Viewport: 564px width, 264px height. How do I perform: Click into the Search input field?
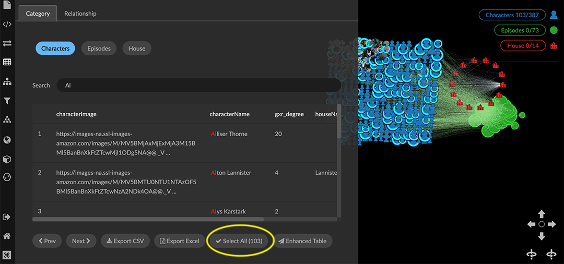198,85
